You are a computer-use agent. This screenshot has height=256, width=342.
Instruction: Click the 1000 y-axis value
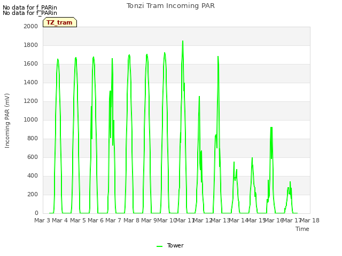click(31, 119)
